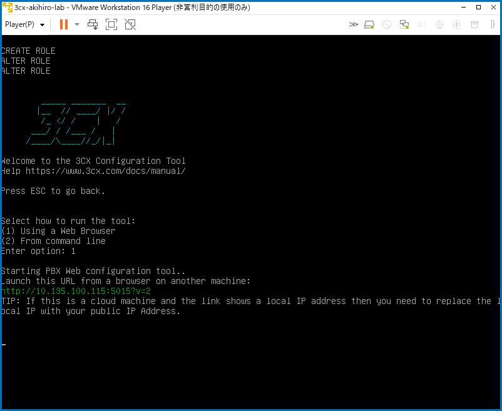Maximize the VMware Player window
Screen dimensions: 502x411
479,8
